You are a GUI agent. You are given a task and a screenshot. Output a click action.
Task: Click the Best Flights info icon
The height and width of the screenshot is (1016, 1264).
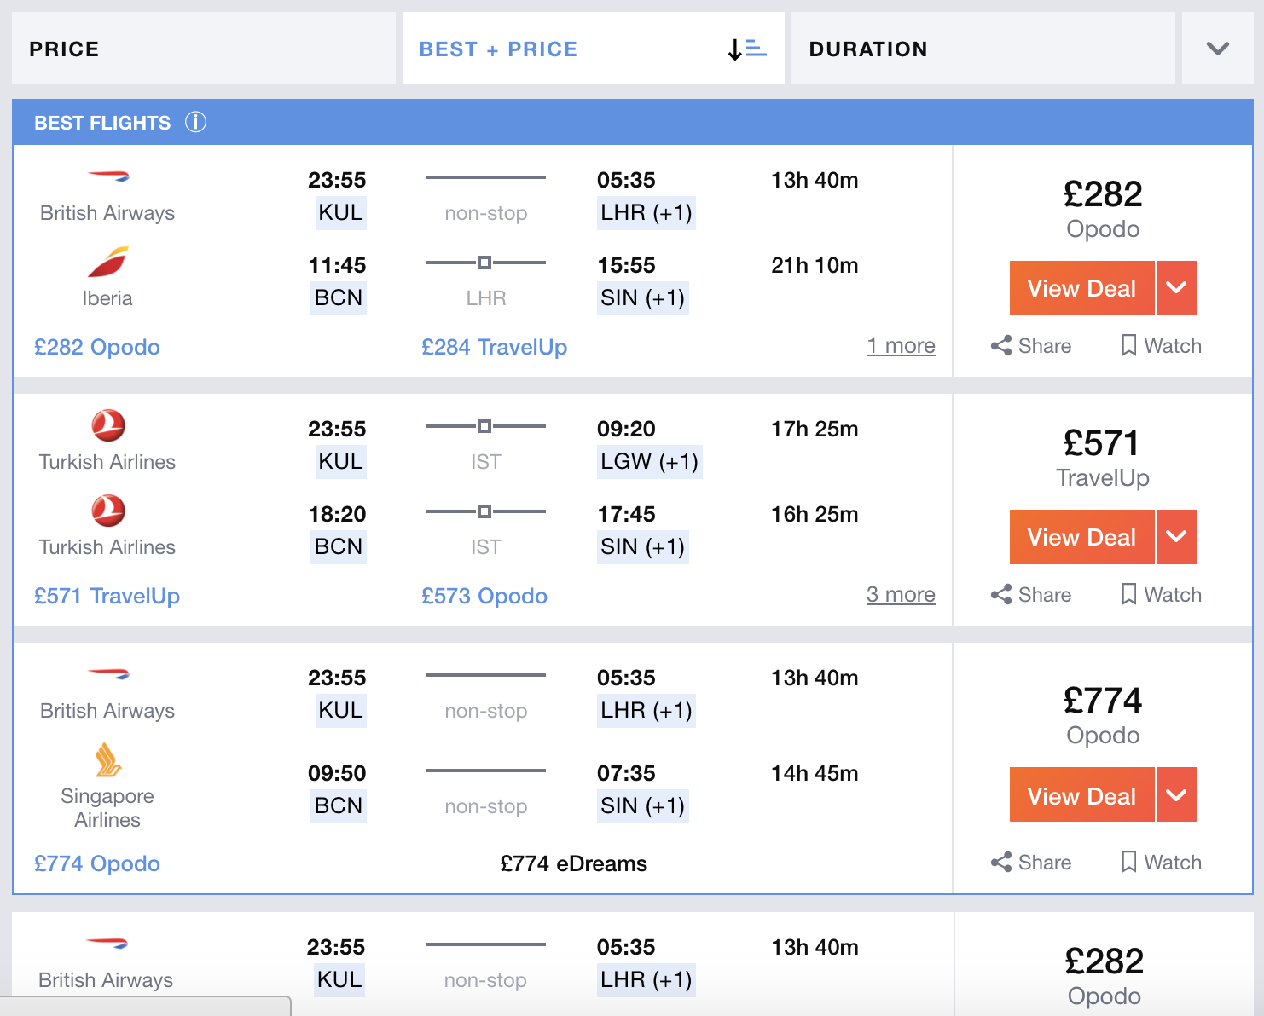[x=195, y=123]
